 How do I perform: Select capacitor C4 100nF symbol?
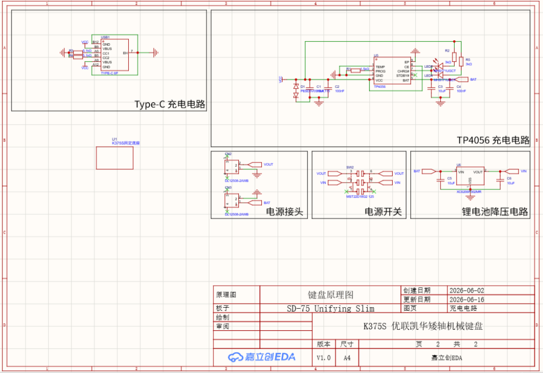pyautogui.click(x=449, y=88)
